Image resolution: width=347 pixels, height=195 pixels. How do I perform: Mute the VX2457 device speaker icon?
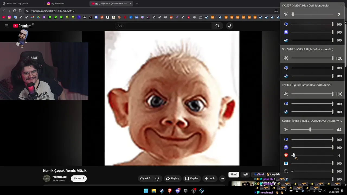click(x=286, y=14)
